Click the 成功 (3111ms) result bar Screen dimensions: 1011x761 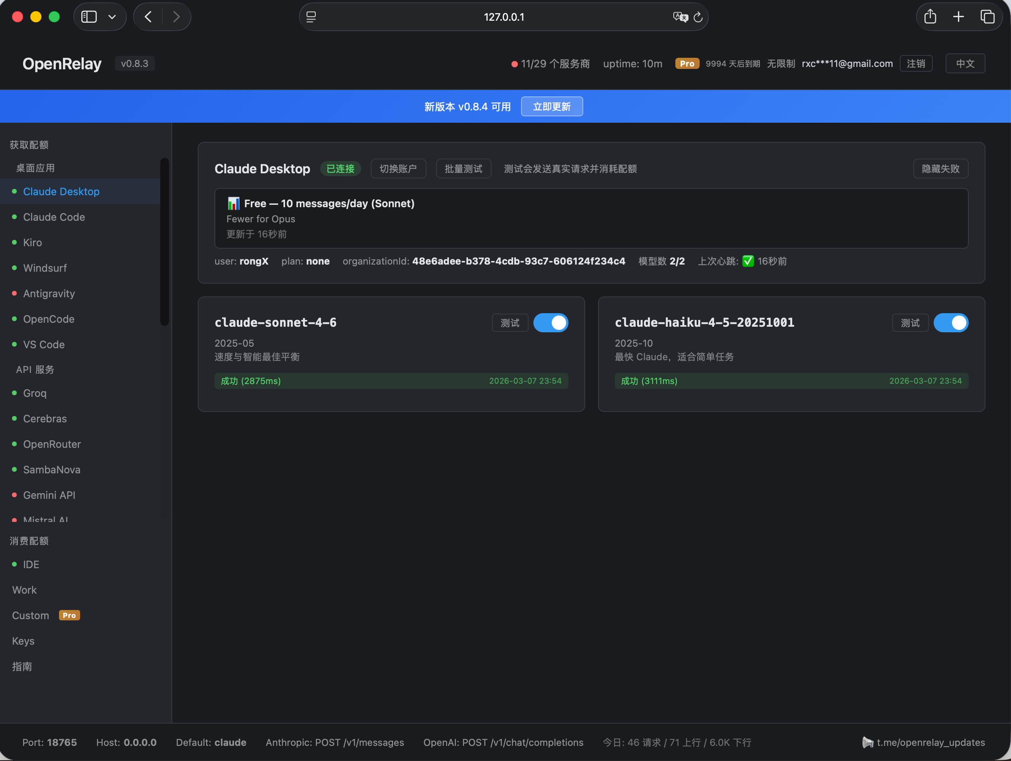pos(791,381)
